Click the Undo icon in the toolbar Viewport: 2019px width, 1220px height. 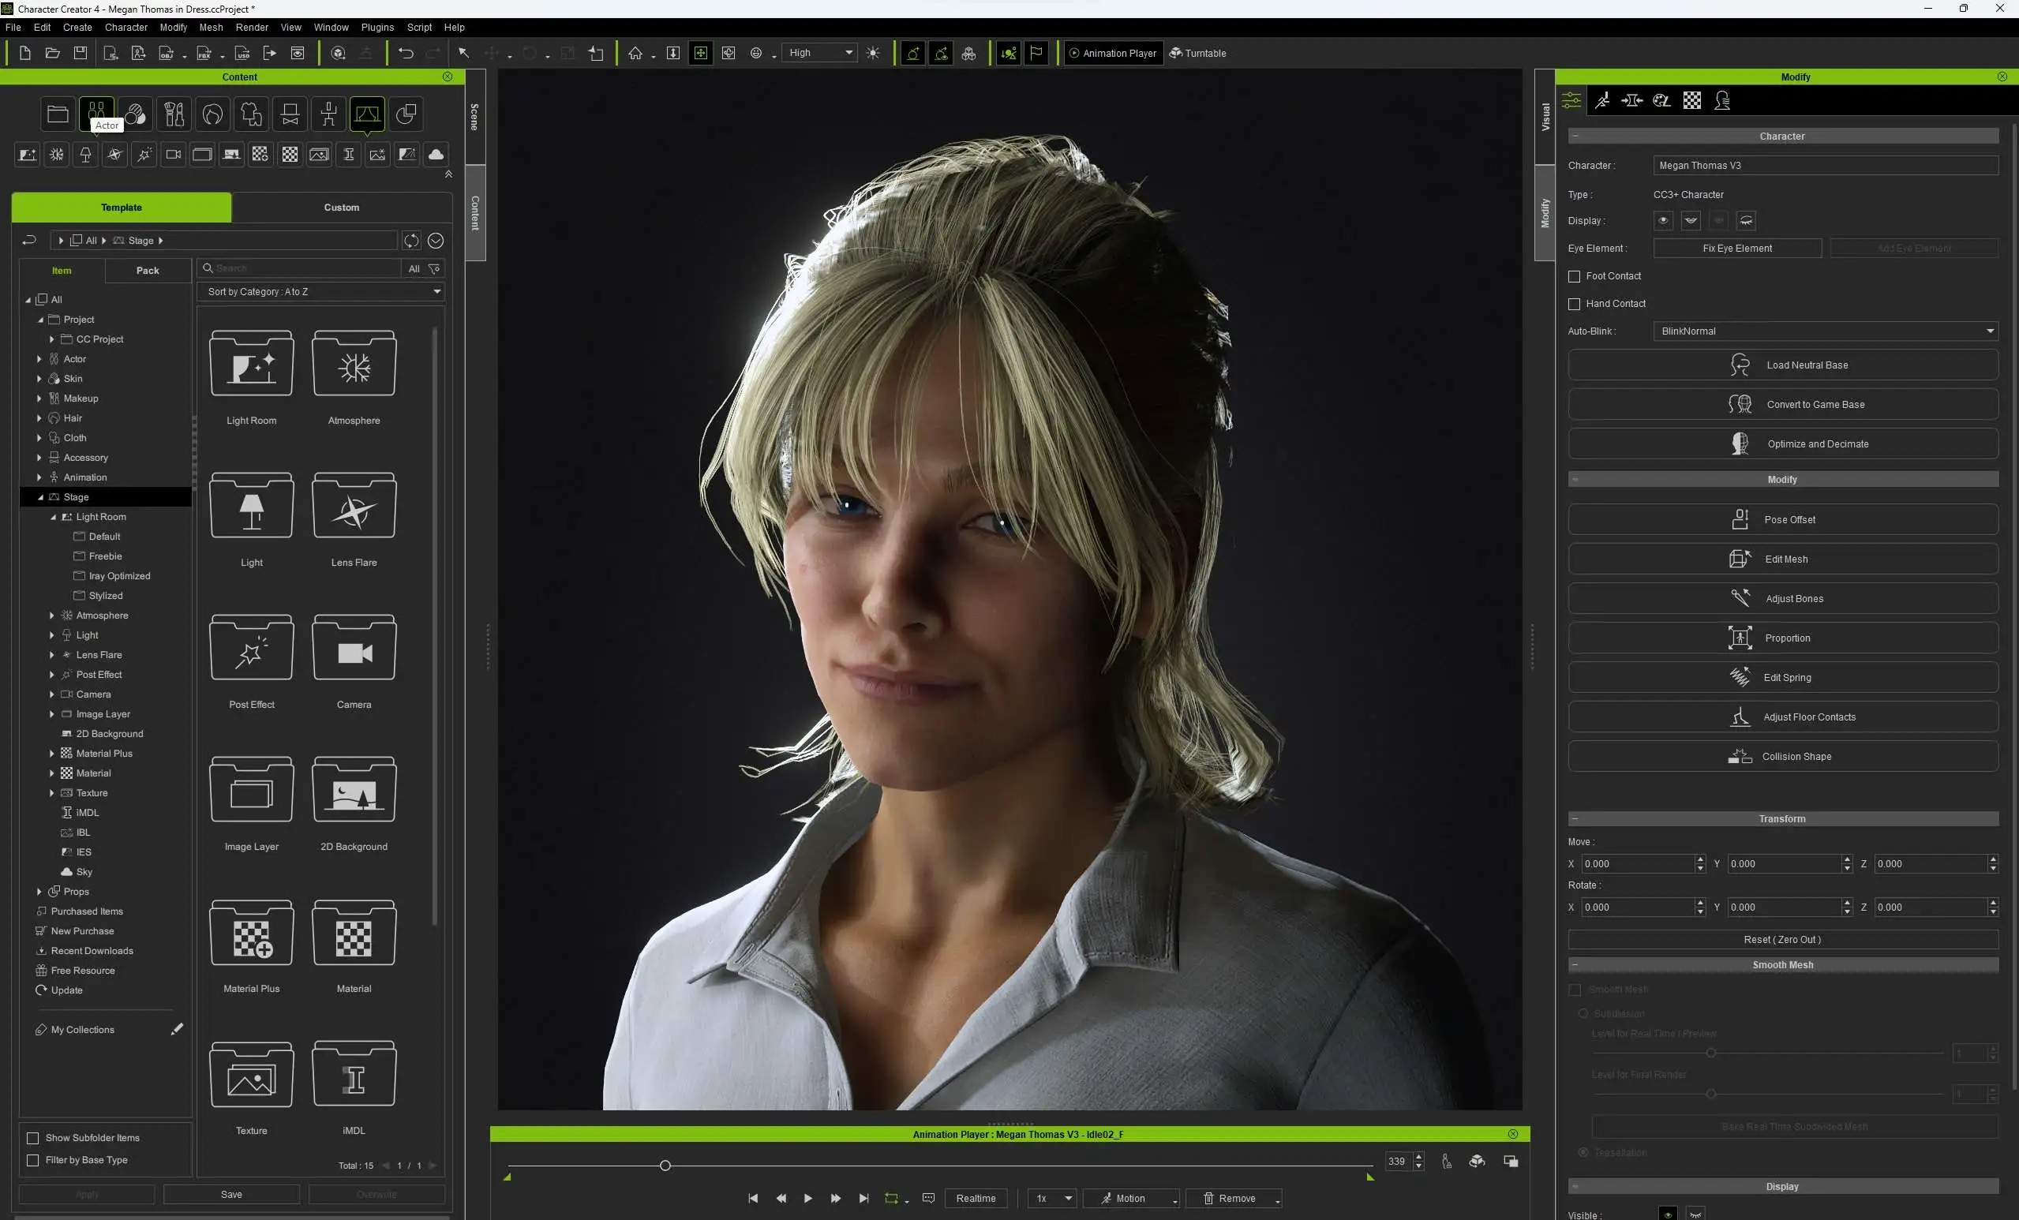coord(406,52)
